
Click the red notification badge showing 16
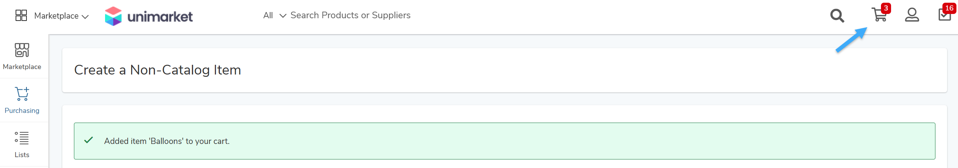(x=949, y=8)
